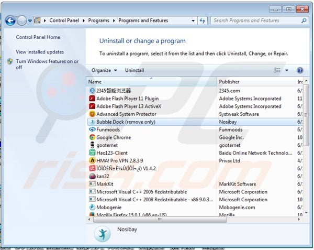Image resolution: width=314 pixels, height=250 pixels.
Task: Select Mobogenie icon in list
Action: (x=92, y=208)
